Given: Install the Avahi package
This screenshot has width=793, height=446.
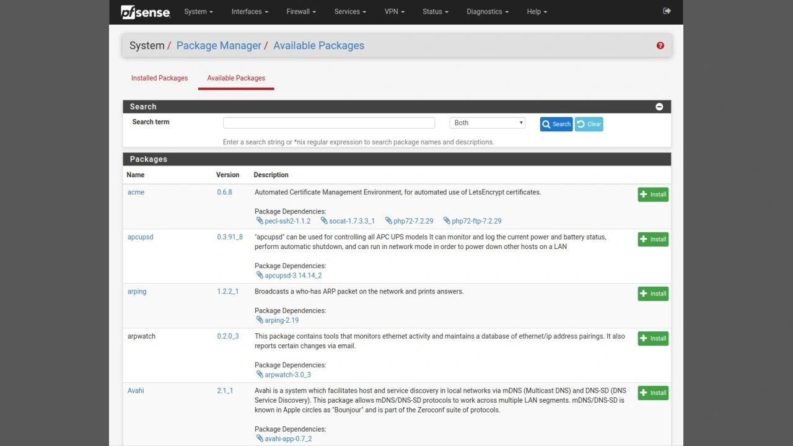Looking at the screenshot, I should point(653,393).
